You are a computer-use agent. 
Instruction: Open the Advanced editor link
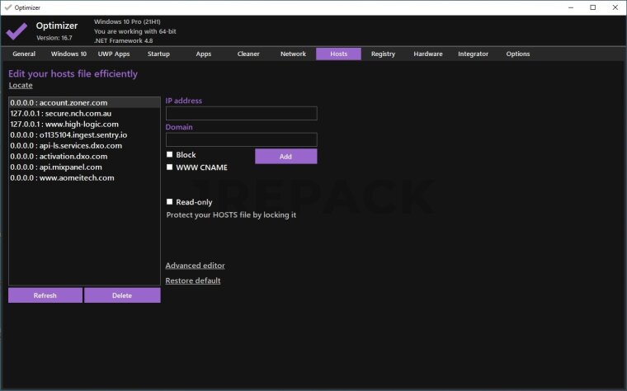(195, 266)
